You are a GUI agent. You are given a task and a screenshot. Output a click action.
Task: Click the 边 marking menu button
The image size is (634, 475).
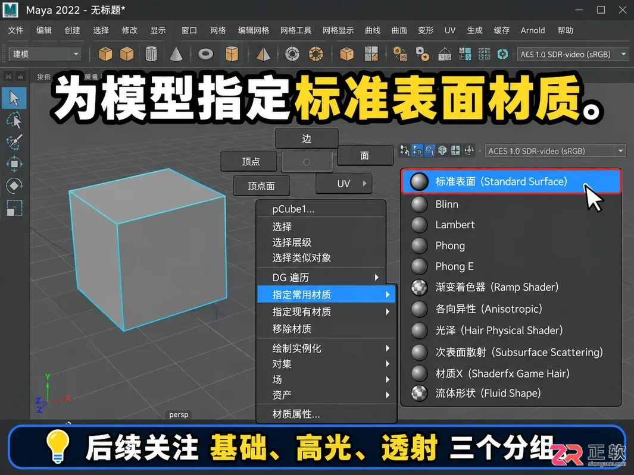click(307, 139)
